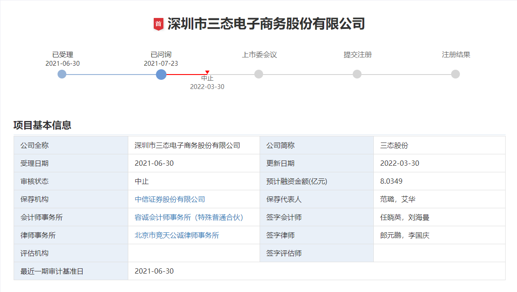The width and height of the screenshot is (517, 292).
Task: Click the financing amount value 8.0349
Action: coord(391,181)
